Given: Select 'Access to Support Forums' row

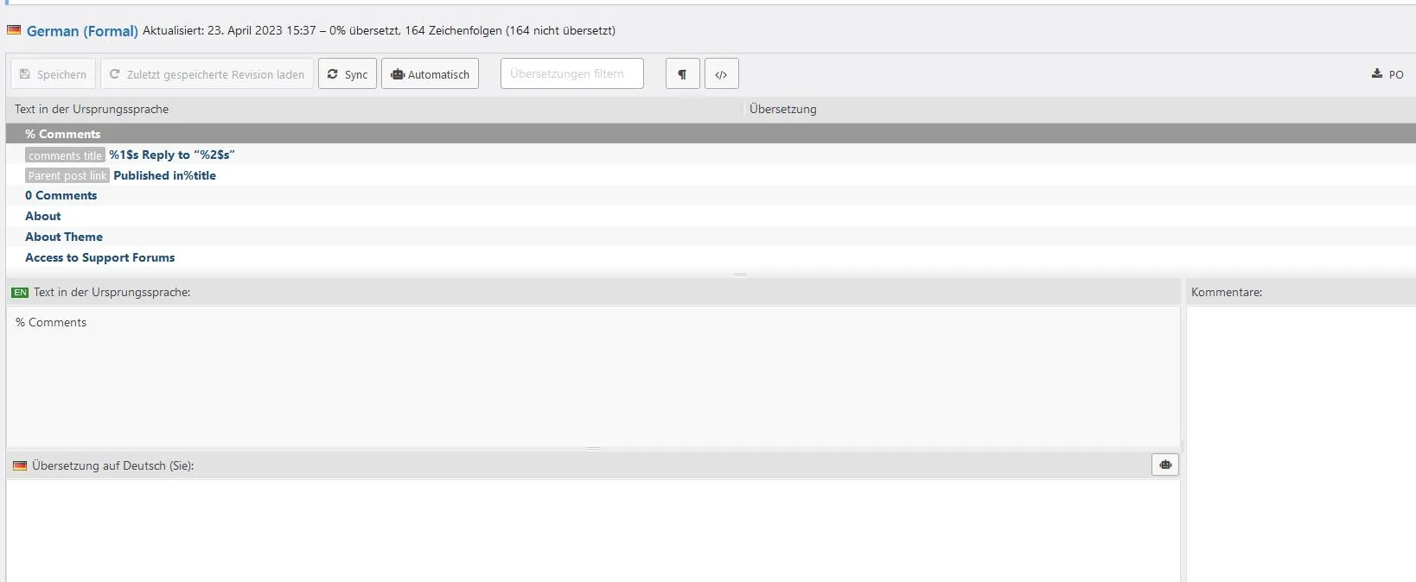Looking at the screenshot, I should click(711, 257).
